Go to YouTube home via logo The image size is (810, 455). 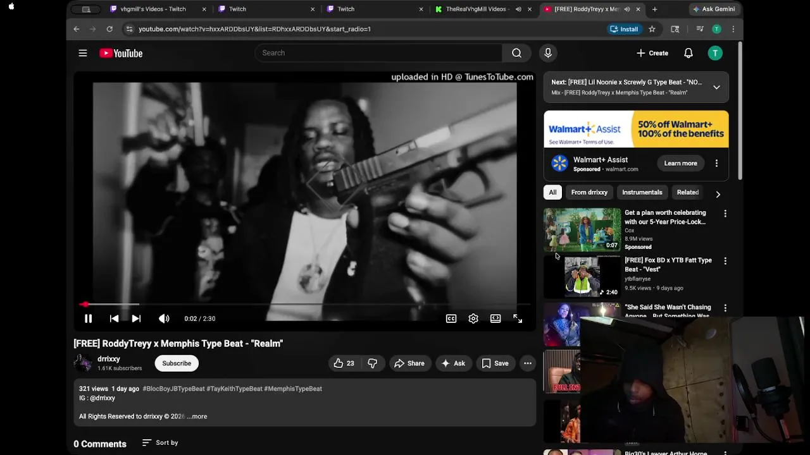[121, 53]
